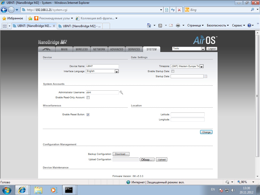Click the Обзор browse button
The height and width of the screenshot is (195, 260).
(147, 159)
